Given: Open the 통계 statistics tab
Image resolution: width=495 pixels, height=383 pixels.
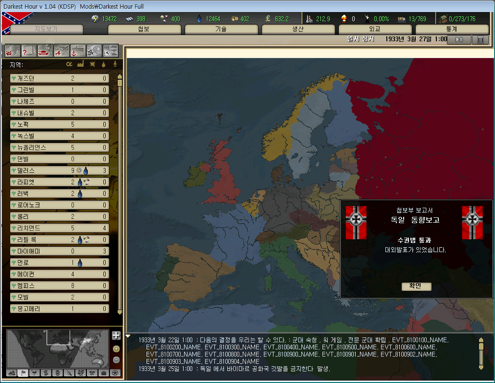Looking at the screenshot, I should pyautogui.click(x=452, y=29).
